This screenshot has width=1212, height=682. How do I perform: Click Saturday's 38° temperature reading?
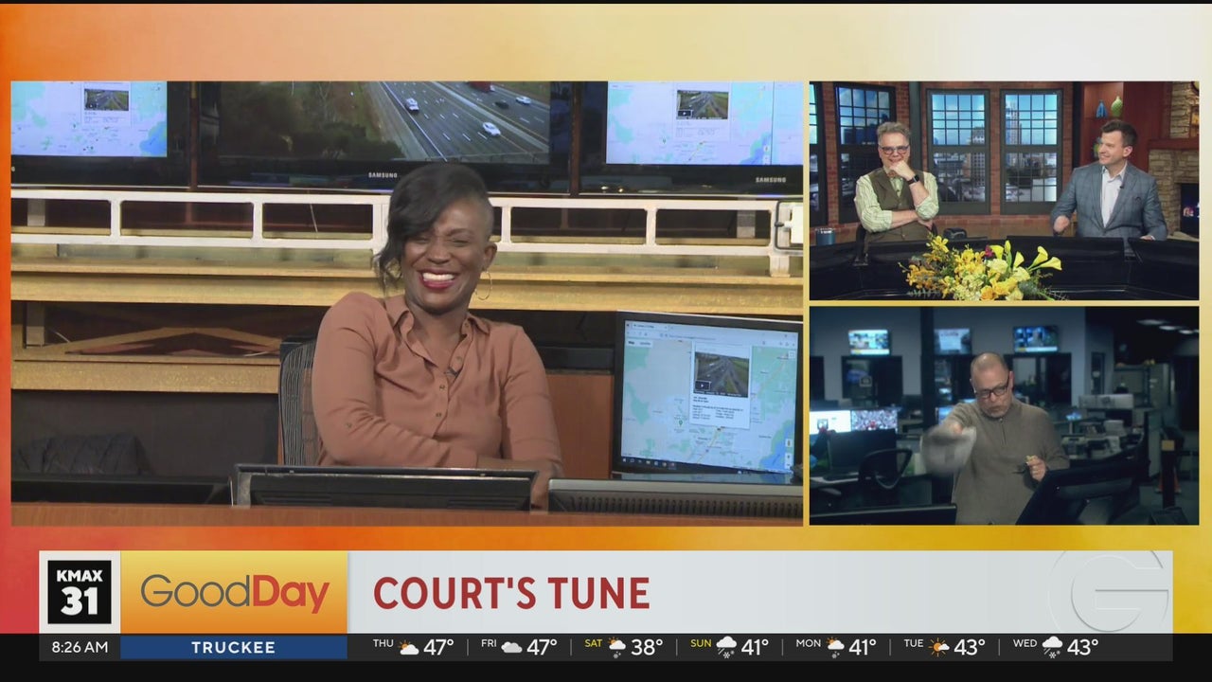click(x=647, y=648)
